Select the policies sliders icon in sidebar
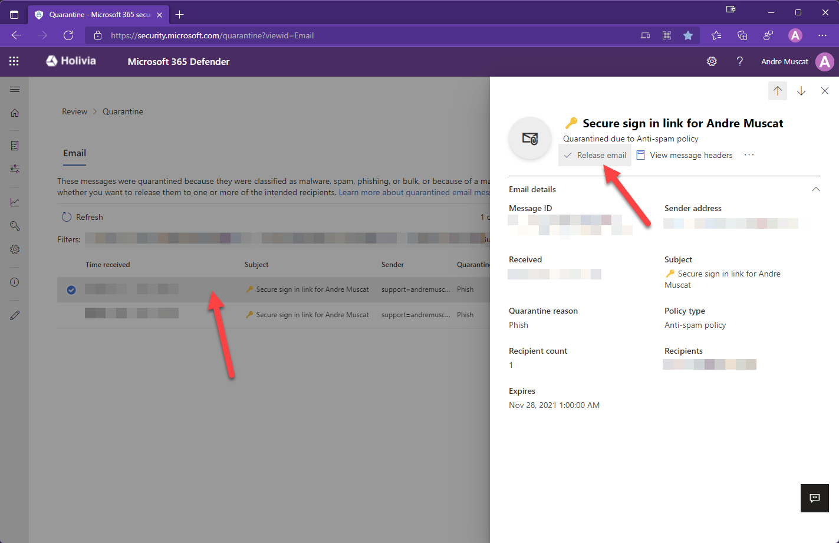 pyautogui.click(x=14, y=169)
